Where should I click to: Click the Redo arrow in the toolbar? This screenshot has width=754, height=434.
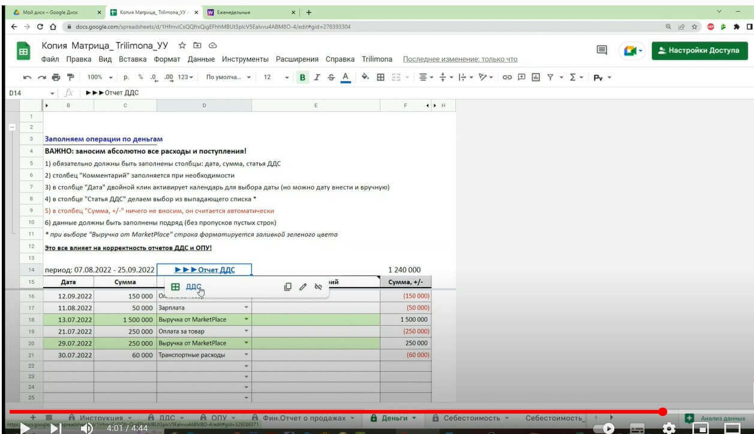(41, 77)
